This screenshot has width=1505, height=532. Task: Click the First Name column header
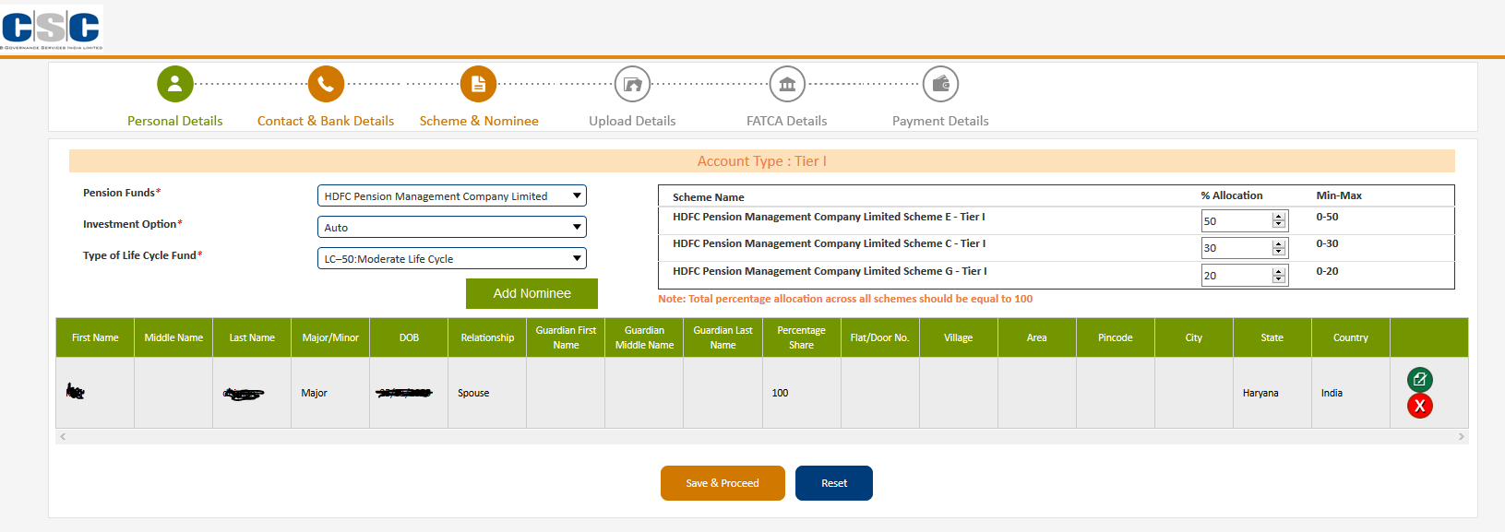[95, 337]
